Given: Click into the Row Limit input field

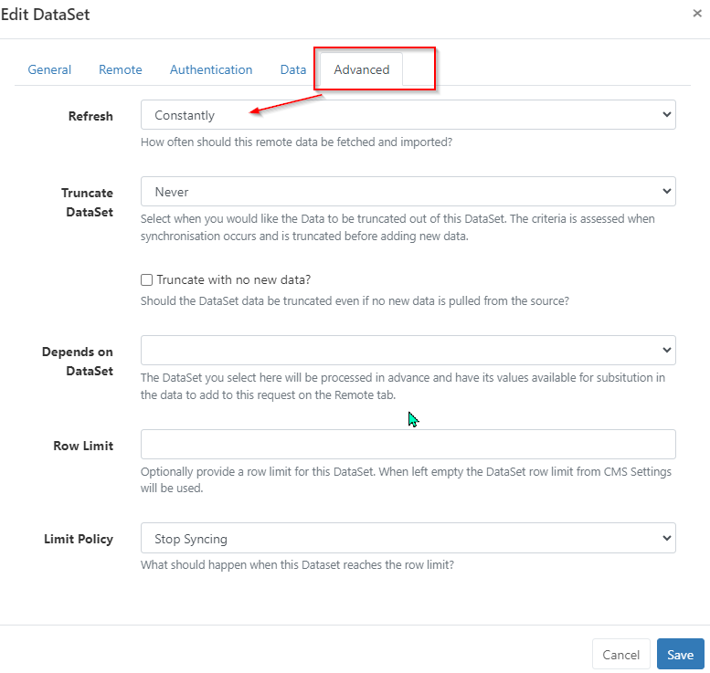Looking at the screenshot, I should [408, 444].
